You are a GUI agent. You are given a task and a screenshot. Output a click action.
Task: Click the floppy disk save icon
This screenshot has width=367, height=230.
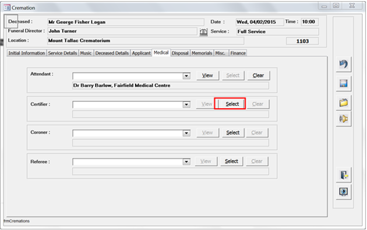tap(343, 83)
